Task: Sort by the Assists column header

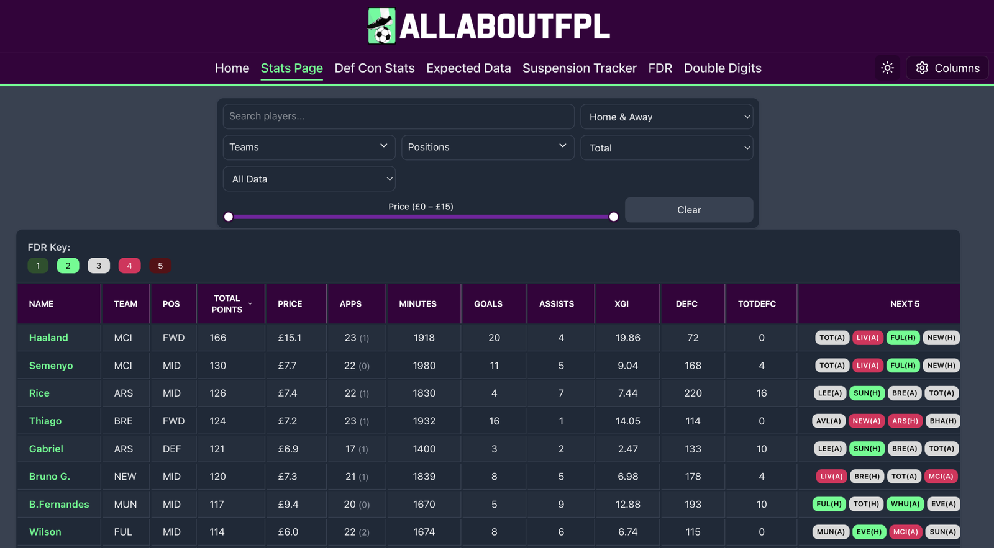Action: (x=560, y=303)
